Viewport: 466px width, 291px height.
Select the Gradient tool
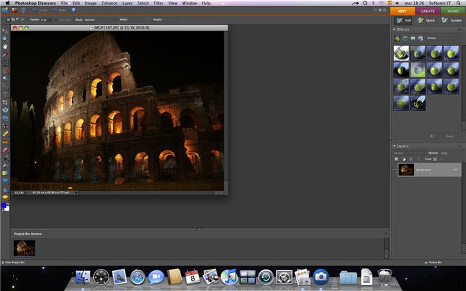pyautogui.click(x=5, y=173)
